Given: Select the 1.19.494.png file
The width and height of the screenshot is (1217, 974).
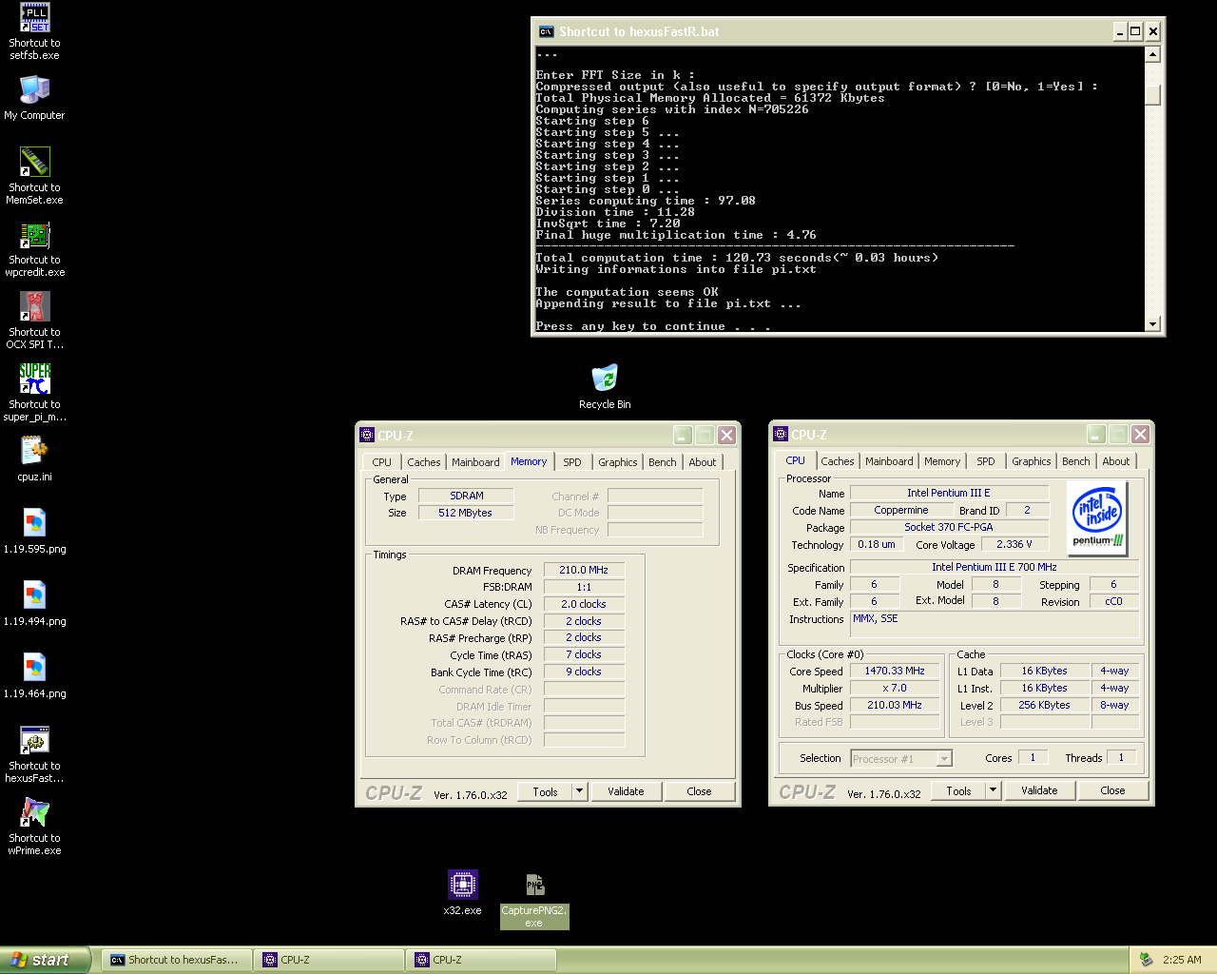Looking at the screenshot, I should (35, 596).
